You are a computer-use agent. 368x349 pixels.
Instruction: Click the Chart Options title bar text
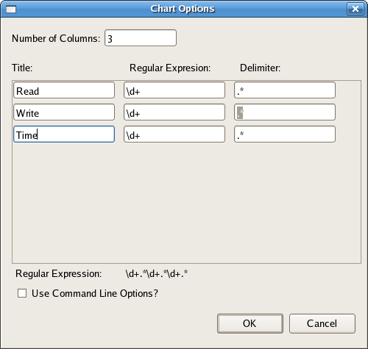tap(183, 9)
